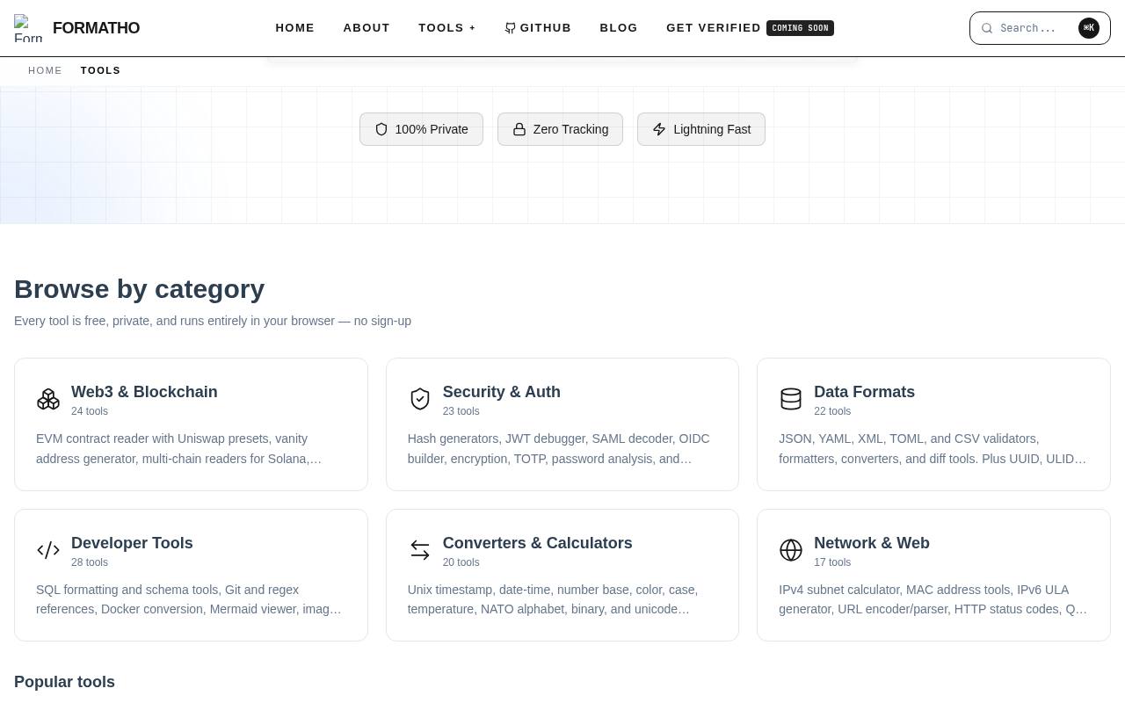Click the Coming Soon badge
This screenshot has width=1125, height=703.
pos(800,28)
